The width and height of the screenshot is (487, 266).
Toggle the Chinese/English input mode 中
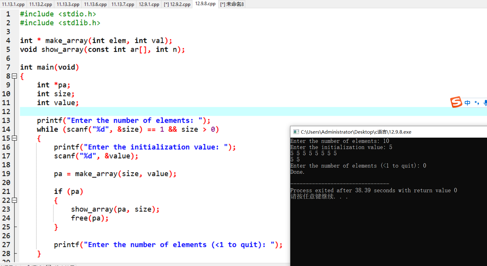click(467, 103)
